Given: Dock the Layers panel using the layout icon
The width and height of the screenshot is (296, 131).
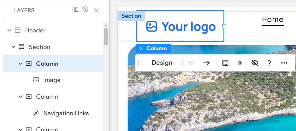Looking at the screenshot, I should click(x=75, y=10).
